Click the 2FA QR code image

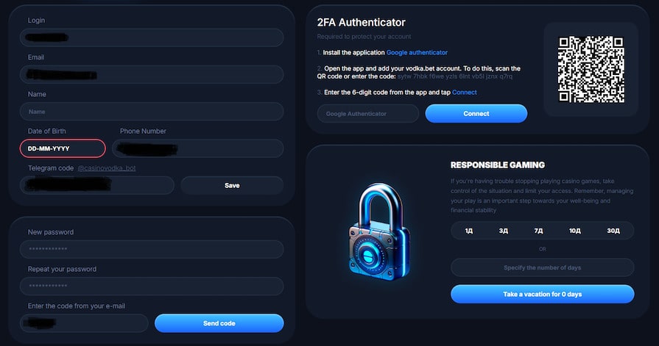click(x=591, y=69)
